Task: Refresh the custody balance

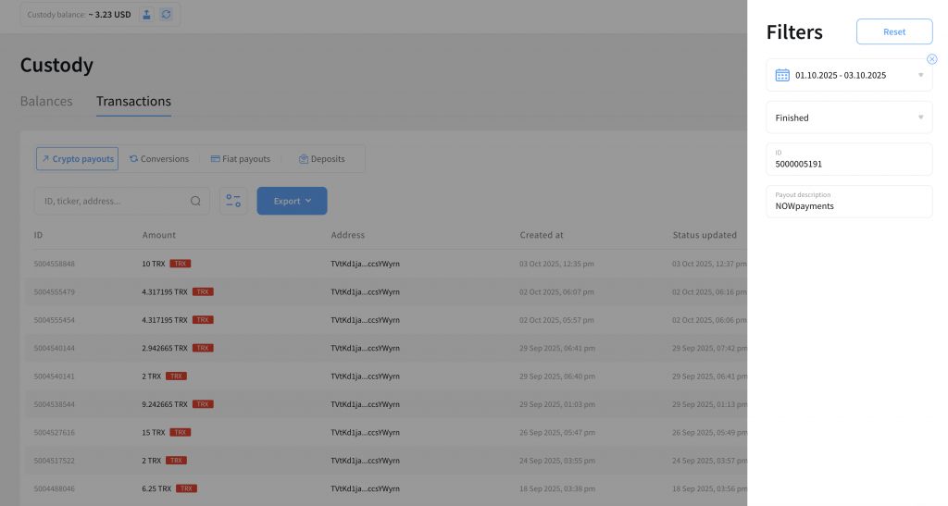Action: click(166, 15)
